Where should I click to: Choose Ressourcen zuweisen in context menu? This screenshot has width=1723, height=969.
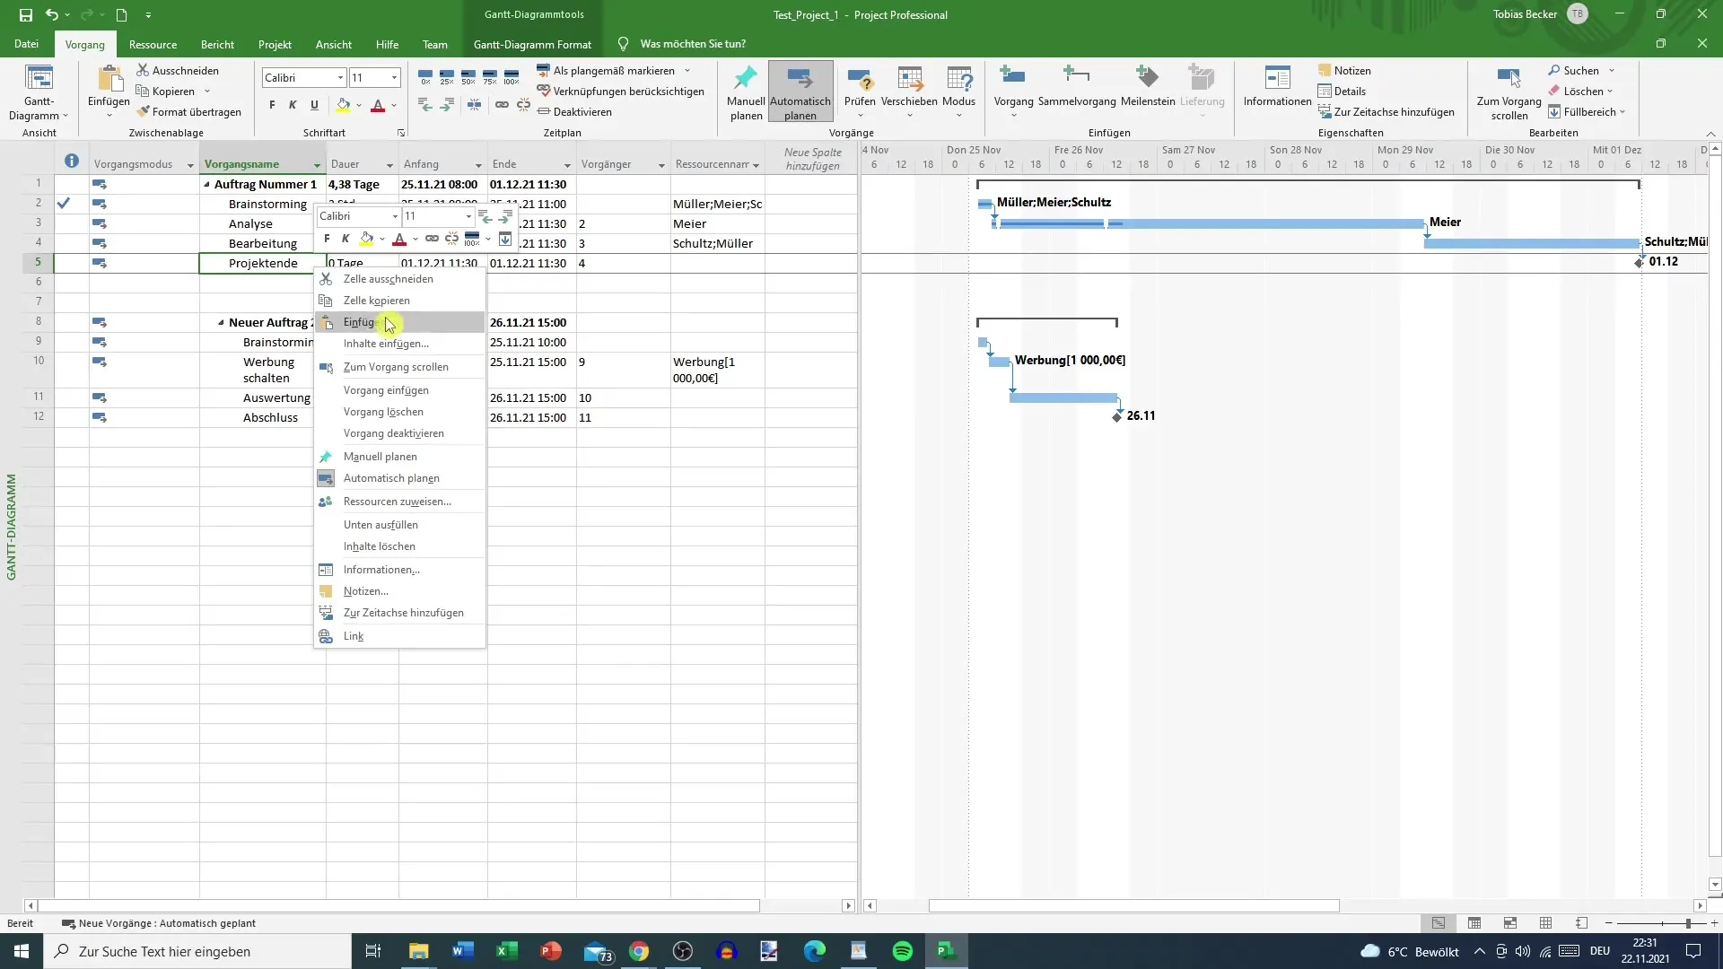pyautogui.click(x=399, y=502)
